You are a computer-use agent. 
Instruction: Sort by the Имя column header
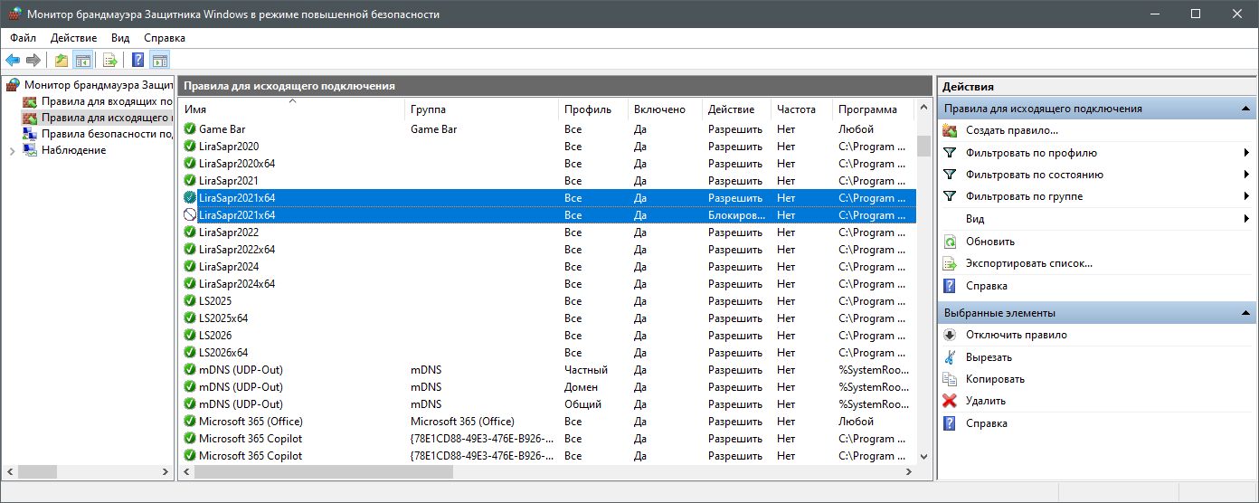coord(291,109)
